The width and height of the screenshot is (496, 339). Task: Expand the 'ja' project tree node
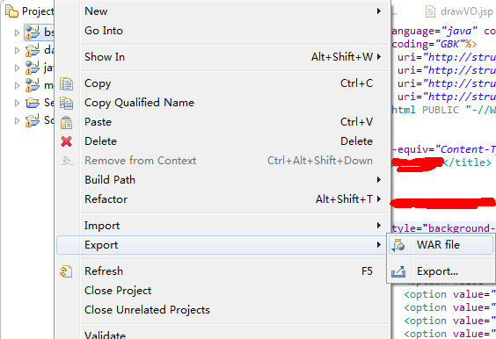(x=17, y=68)
